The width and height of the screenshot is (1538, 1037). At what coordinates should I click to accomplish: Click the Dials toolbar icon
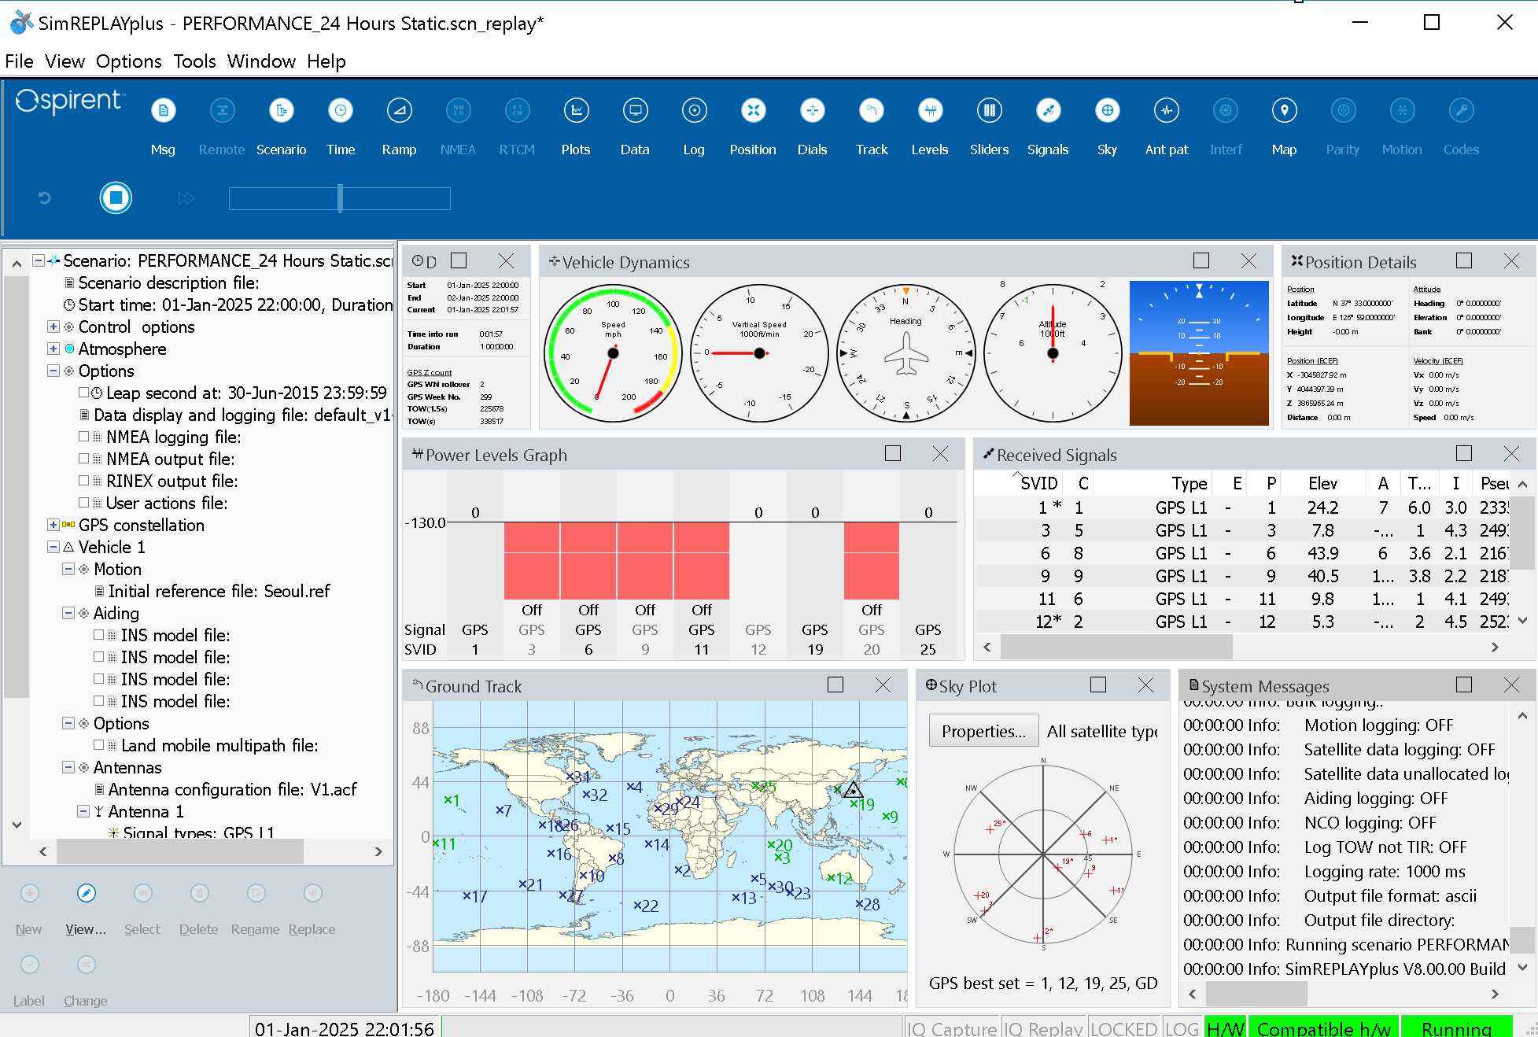point(812,111)
